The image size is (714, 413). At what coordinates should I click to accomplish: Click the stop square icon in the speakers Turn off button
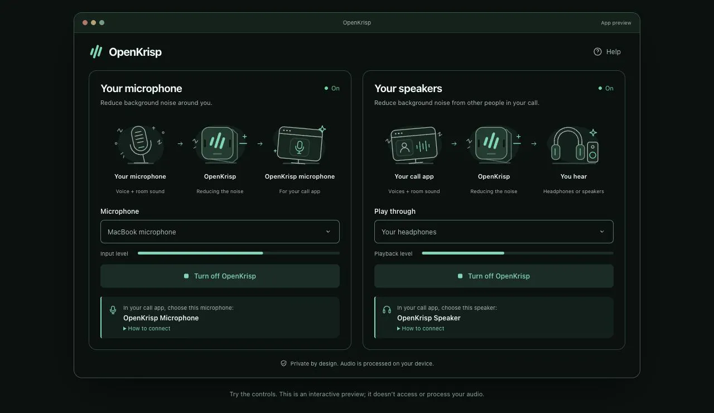(x=460, y=276)
